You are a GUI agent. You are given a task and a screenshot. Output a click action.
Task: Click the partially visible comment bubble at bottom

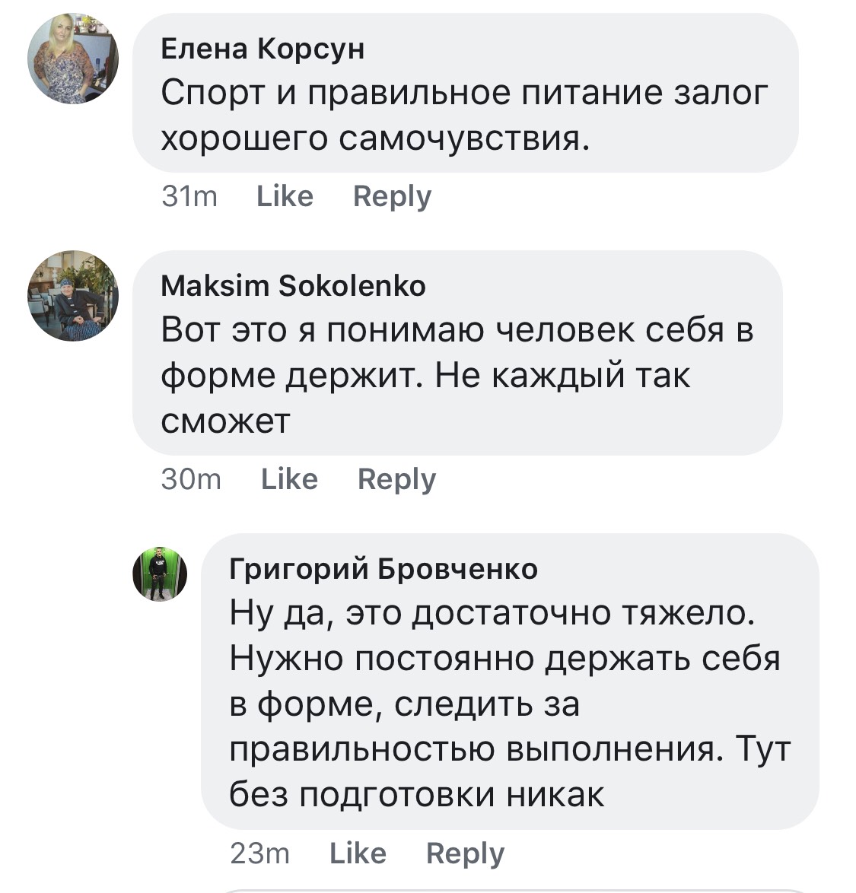pyautogui.click(x=517, y=890)
